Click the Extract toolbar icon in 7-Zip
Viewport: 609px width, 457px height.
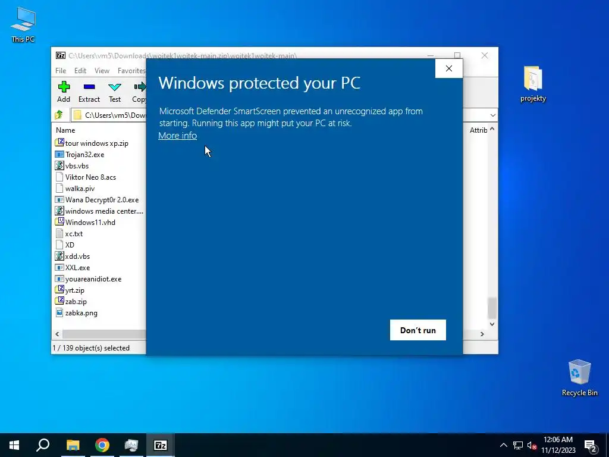(89, 92)
